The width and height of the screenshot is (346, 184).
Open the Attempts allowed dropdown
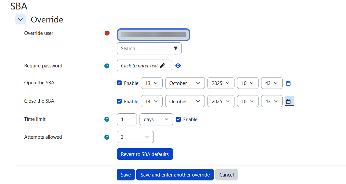tap(135, 137)
